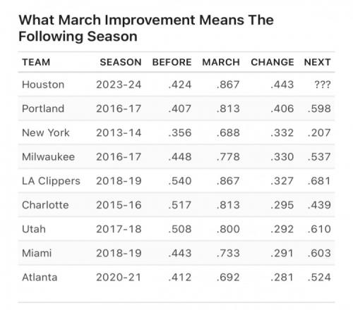Select the Houston team cell
Screen dimensions: 353x310
tap(43, 85)
